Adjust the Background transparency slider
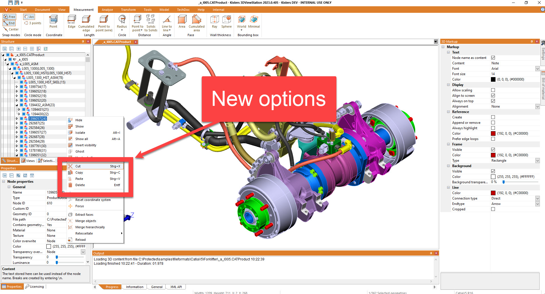This screenshot has height=294, width=545. tap(503, 182)
